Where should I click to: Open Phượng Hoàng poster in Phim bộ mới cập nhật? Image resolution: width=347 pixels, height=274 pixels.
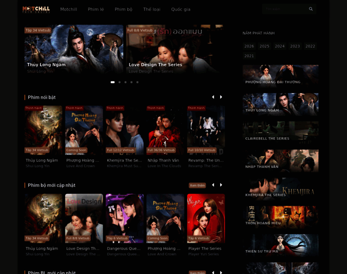[x=165, y=218]
